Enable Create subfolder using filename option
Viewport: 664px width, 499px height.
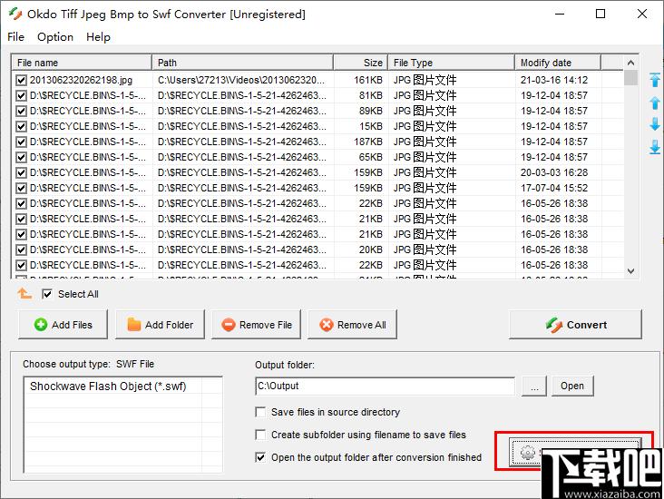click(x=261, y=435)
